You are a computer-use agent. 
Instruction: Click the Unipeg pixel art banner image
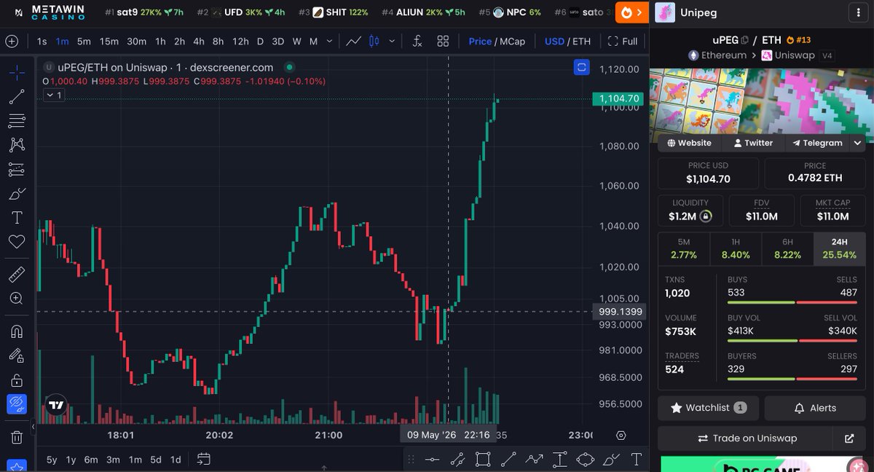(x=761, y=101)
